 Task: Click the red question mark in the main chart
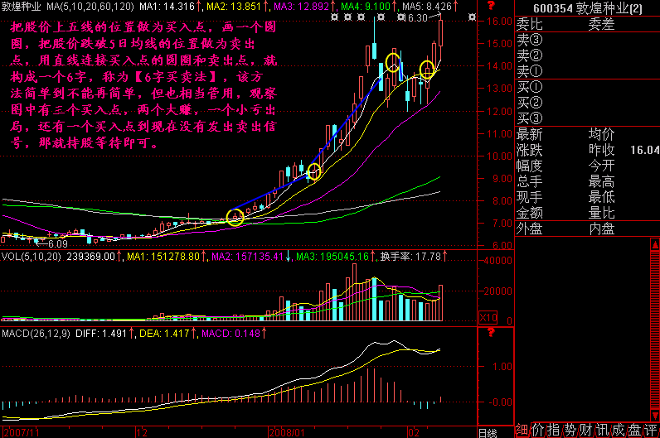[x=490, y=5]
